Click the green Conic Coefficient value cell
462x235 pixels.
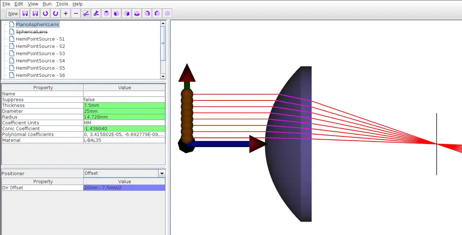pyautogui.click(x=124, y=129)
